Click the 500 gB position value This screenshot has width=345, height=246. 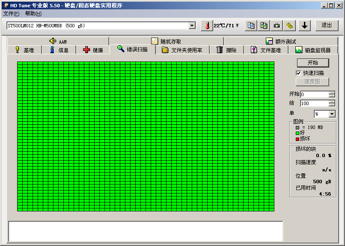(322, 182)
